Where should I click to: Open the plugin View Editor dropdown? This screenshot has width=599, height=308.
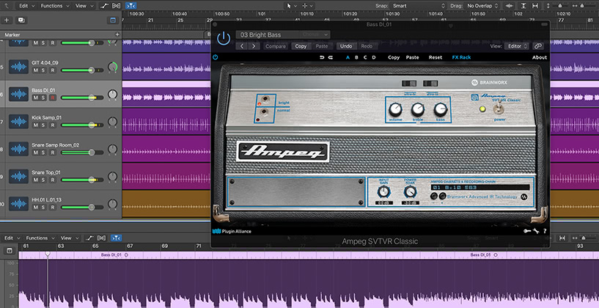(x=516, y=46)
